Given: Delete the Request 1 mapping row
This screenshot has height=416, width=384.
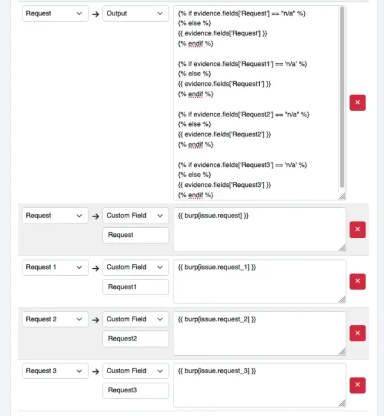Looking at the screenshot, I should click(357, 282).
